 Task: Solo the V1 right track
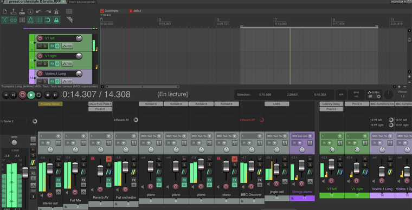45,64
